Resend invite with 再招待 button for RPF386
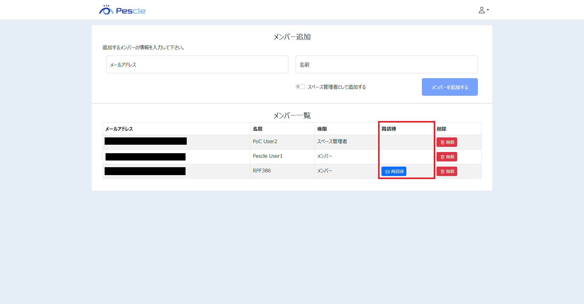The width and height of the screenshot is (584, 304). [x=394, y=171]
